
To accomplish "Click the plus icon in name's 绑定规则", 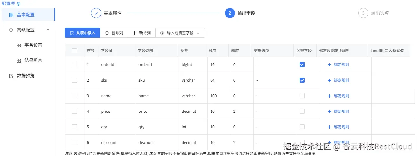I will [329, 96].
